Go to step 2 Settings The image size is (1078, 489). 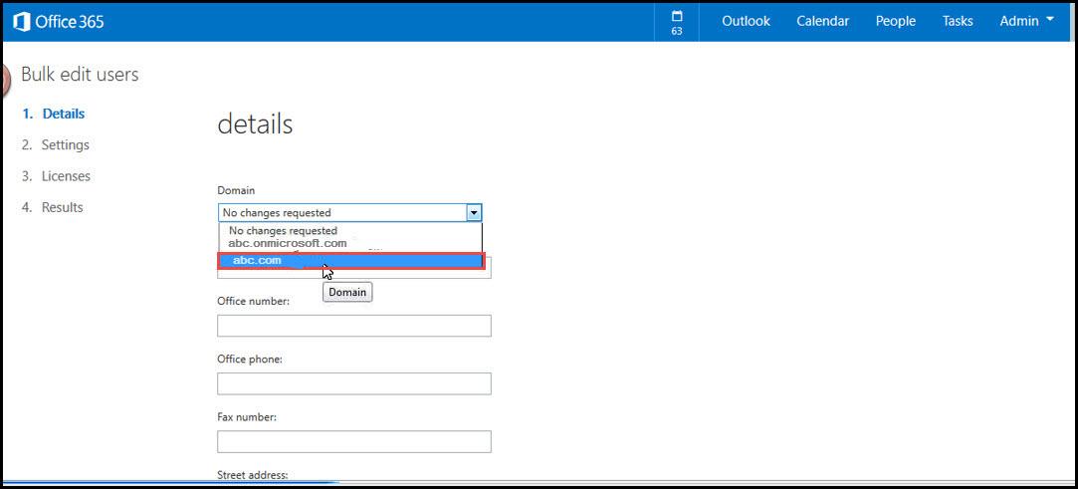pyautogui.click(x=56, y=145)
